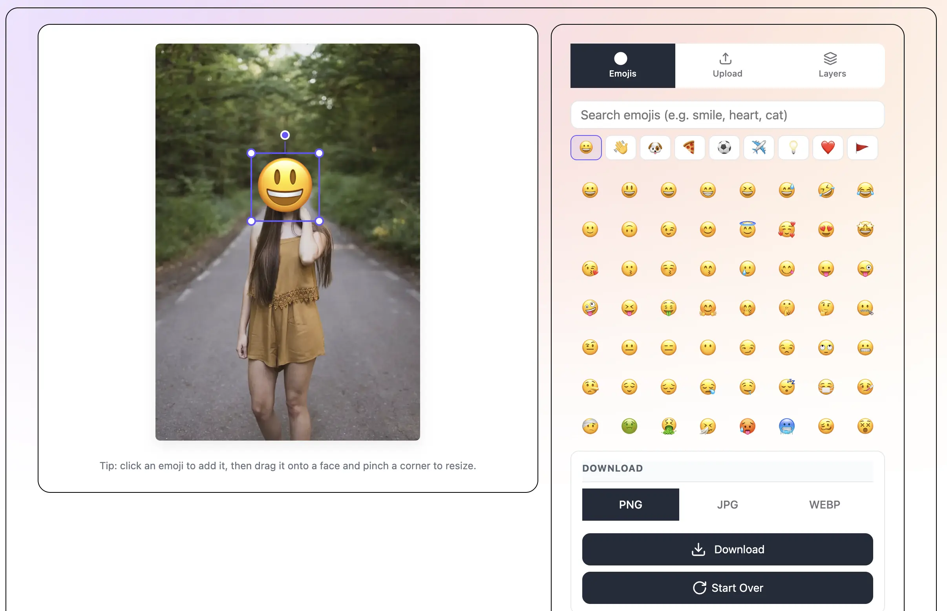This screenshot has width=947, height=611.
Task: Add the halo angel face emoji
Action: pyautogui.click(x=747, y=229)
